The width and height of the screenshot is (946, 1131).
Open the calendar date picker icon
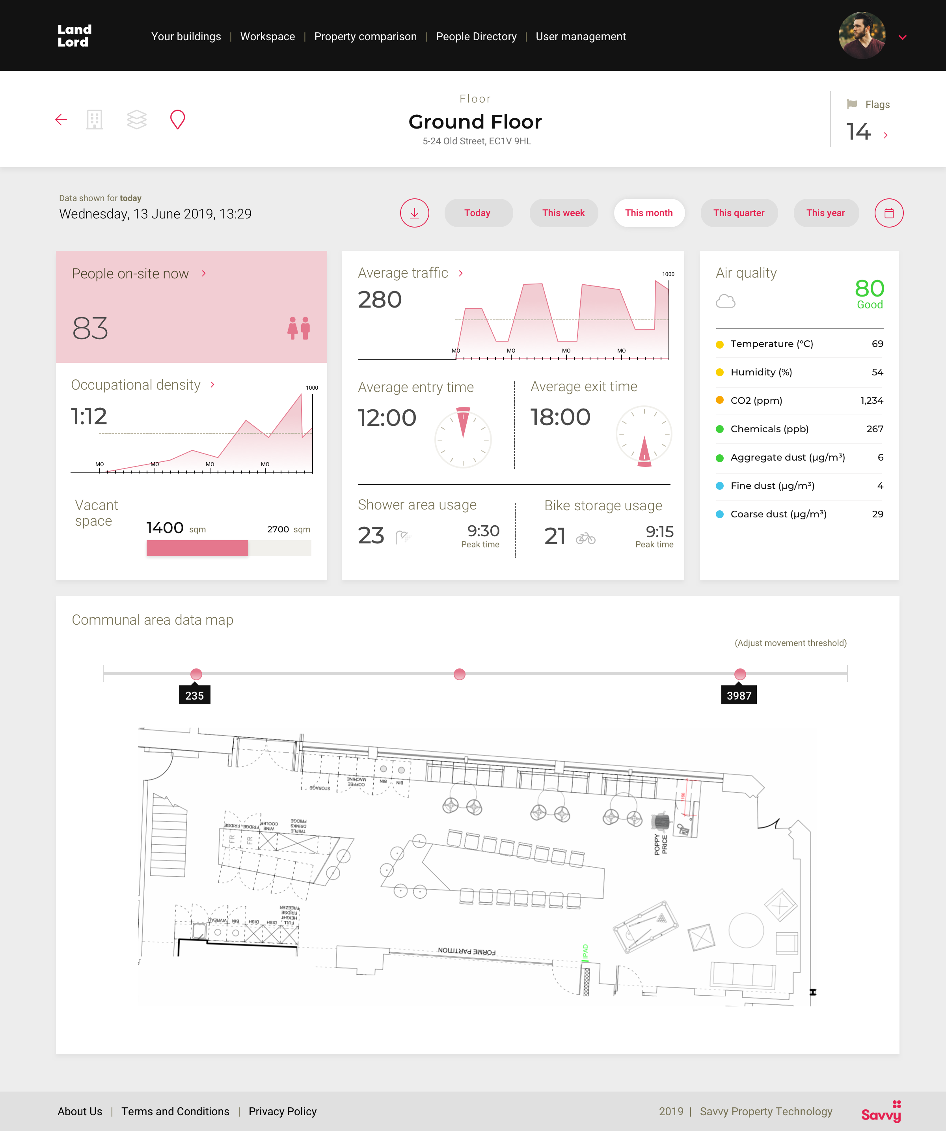coord(888,213)
